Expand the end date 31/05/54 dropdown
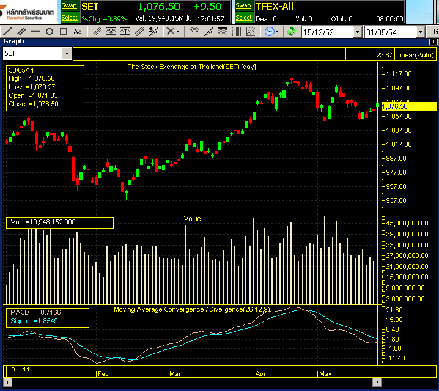The height and width of the screenshot is (391, 439). [420, 32]
